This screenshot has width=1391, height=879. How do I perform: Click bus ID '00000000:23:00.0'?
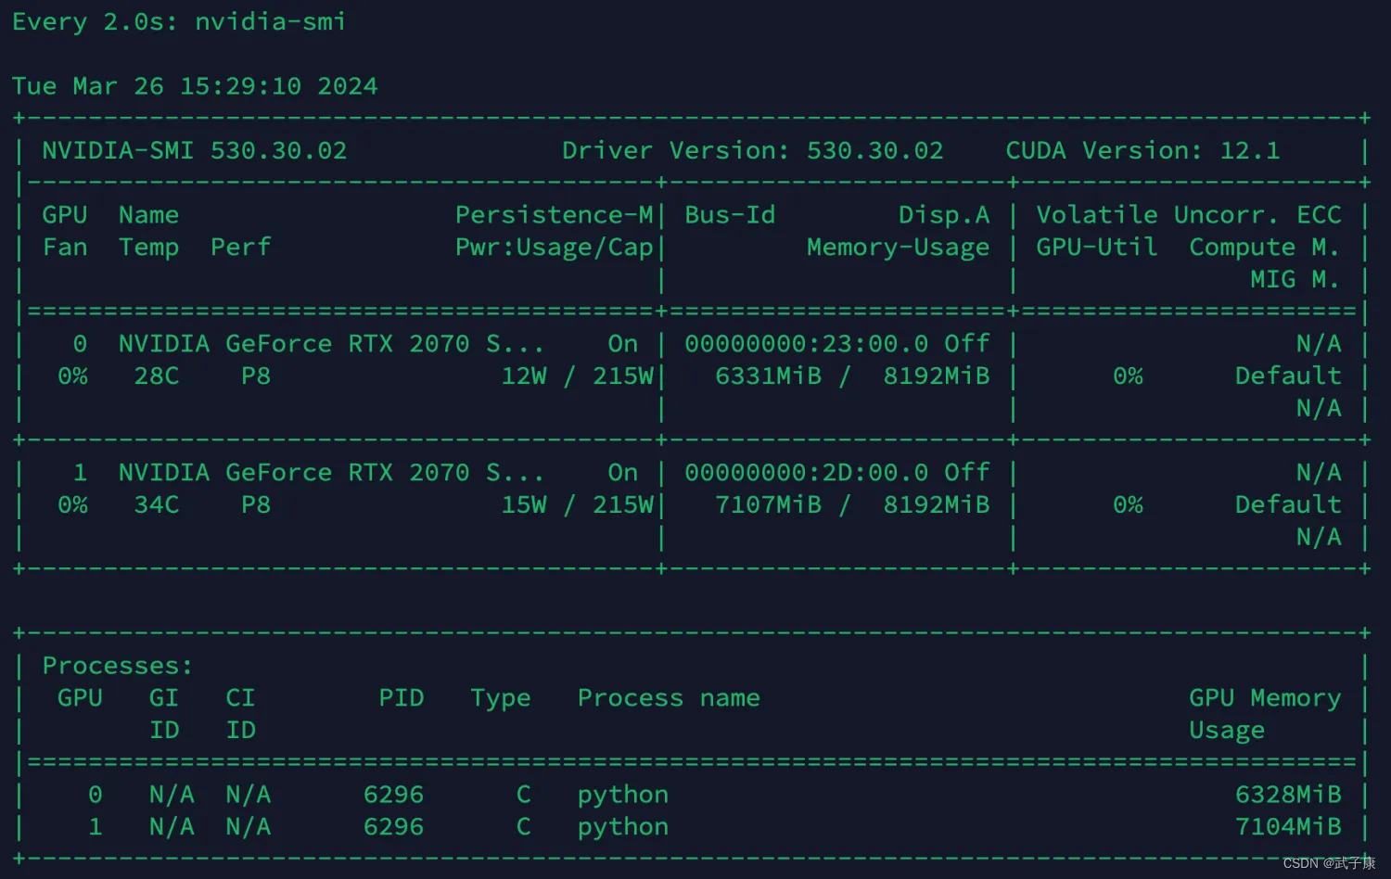(807, 344)
